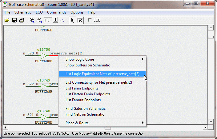
Task: Click the horizontal scrollbar right arrow
Action: pyautogui.click(x=206, y=127)
